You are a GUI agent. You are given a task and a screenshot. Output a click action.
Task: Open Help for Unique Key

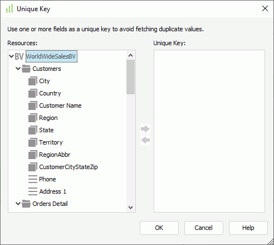(248, 228)
